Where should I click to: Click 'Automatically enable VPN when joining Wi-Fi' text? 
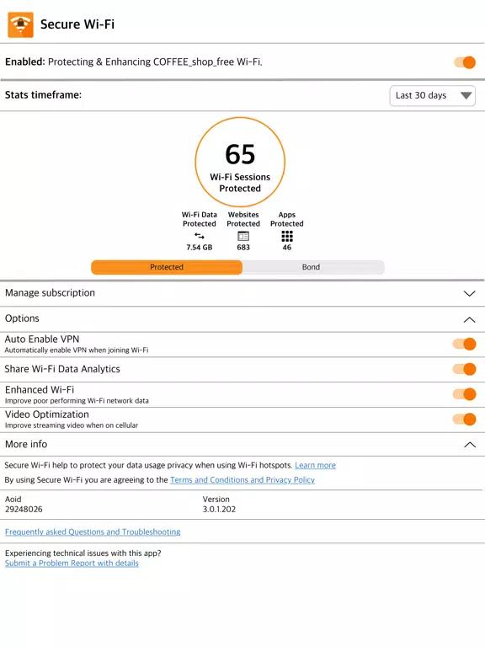pos(77,350)
